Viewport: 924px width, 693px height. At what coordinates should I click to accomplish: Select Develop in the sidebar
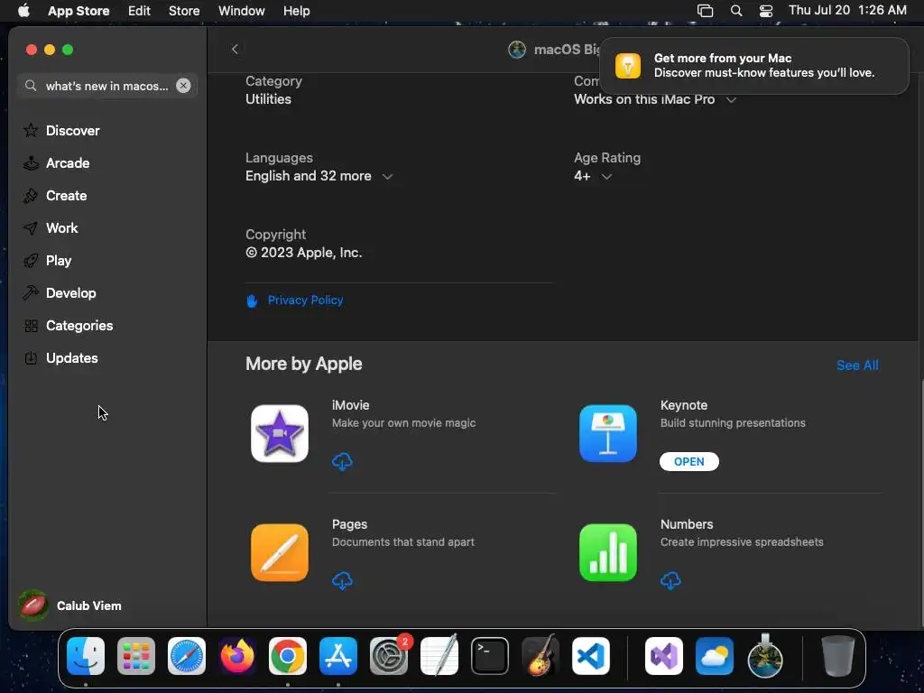point(60,292)
